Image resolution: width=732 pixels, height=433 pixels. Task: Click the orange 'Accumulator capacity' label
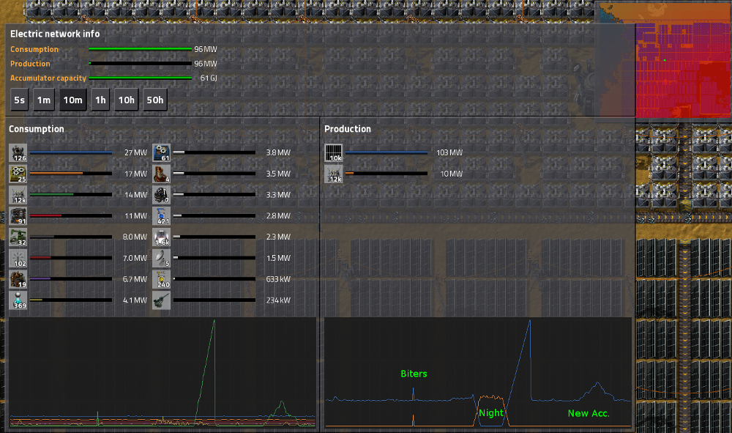[x=48, y=78]
